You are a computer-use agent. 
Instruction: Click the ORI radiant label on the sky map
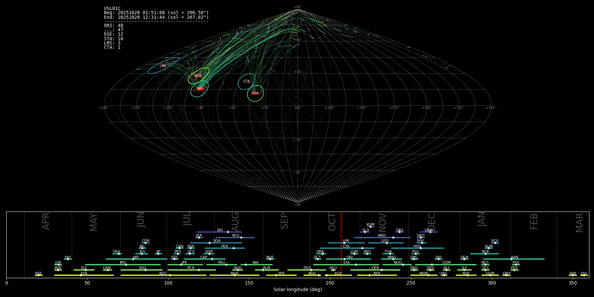pyautogui.click(x=199, y=89)
